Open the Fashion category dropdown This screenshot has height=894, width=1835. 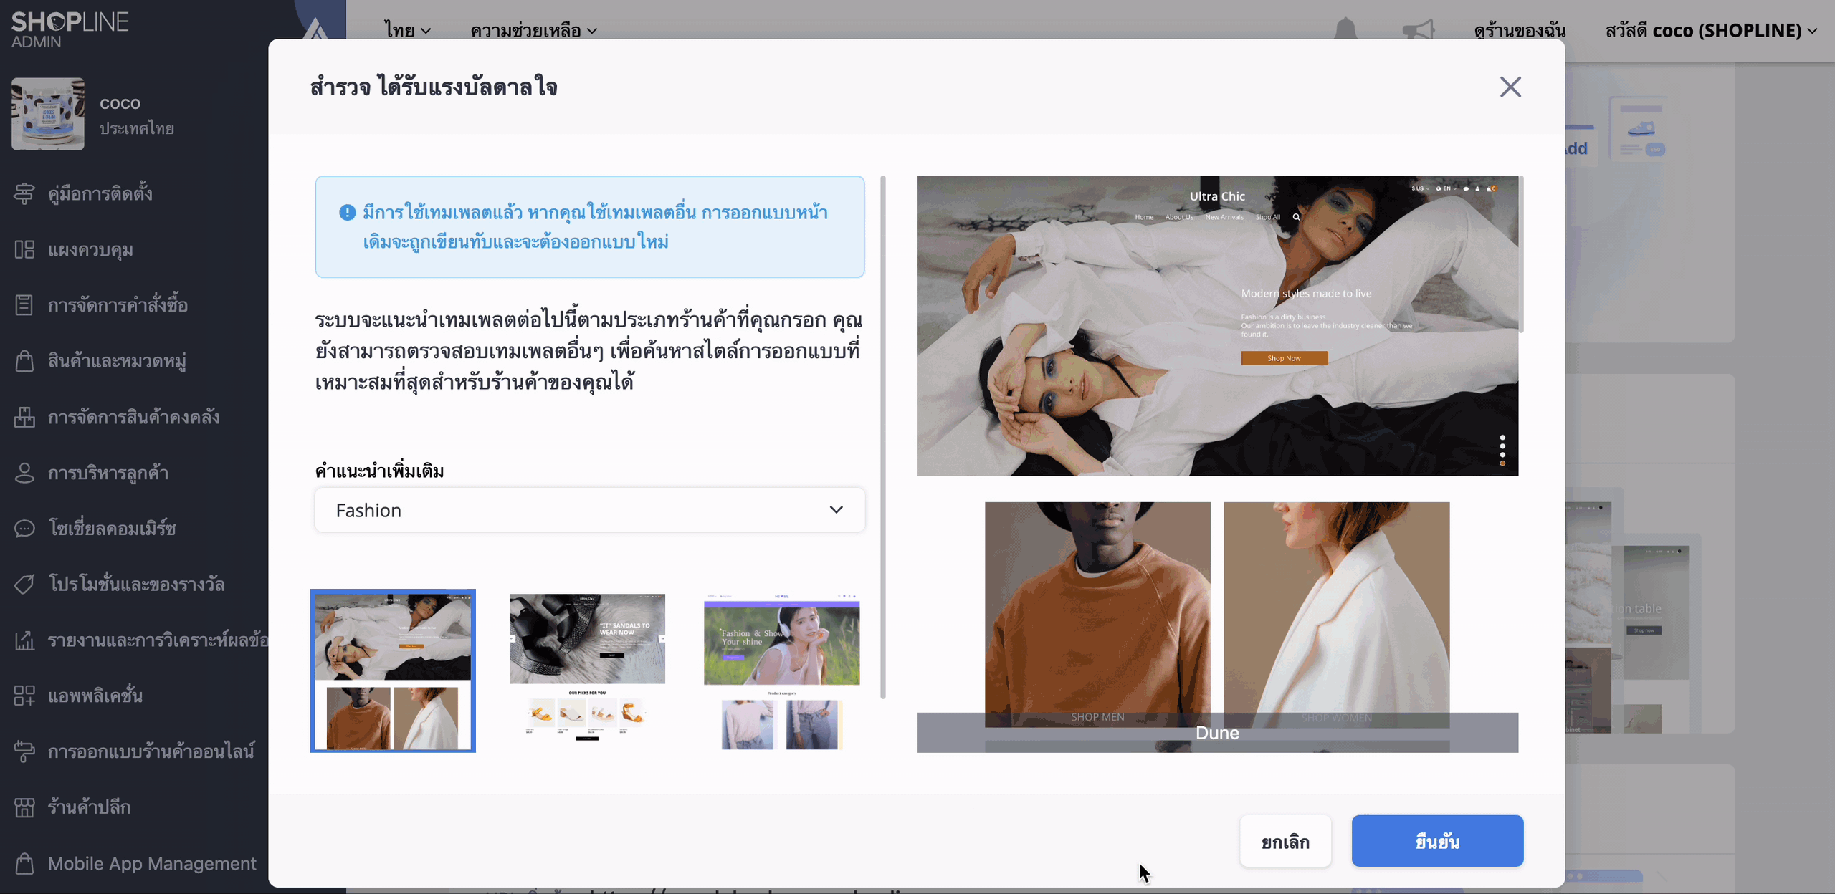pos(590,510)
